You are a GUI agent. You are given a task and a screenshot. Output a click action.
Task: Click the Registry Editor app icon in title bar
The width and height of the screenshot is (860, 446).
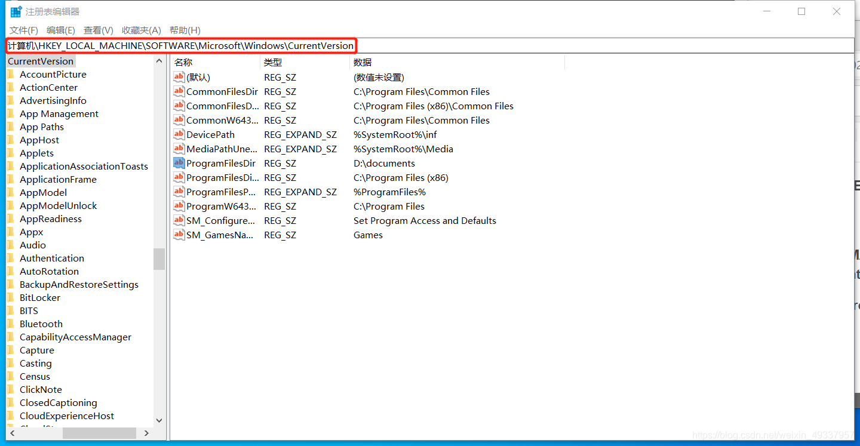tap(16, 11)
